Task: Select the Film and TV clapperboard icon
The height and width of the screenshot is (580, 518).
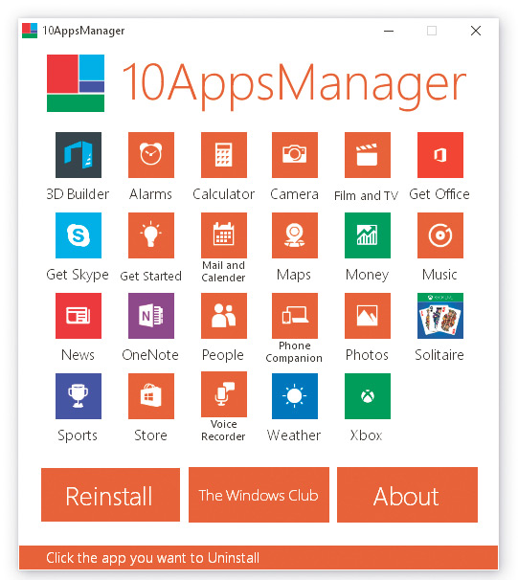Action: coord(368,155)
